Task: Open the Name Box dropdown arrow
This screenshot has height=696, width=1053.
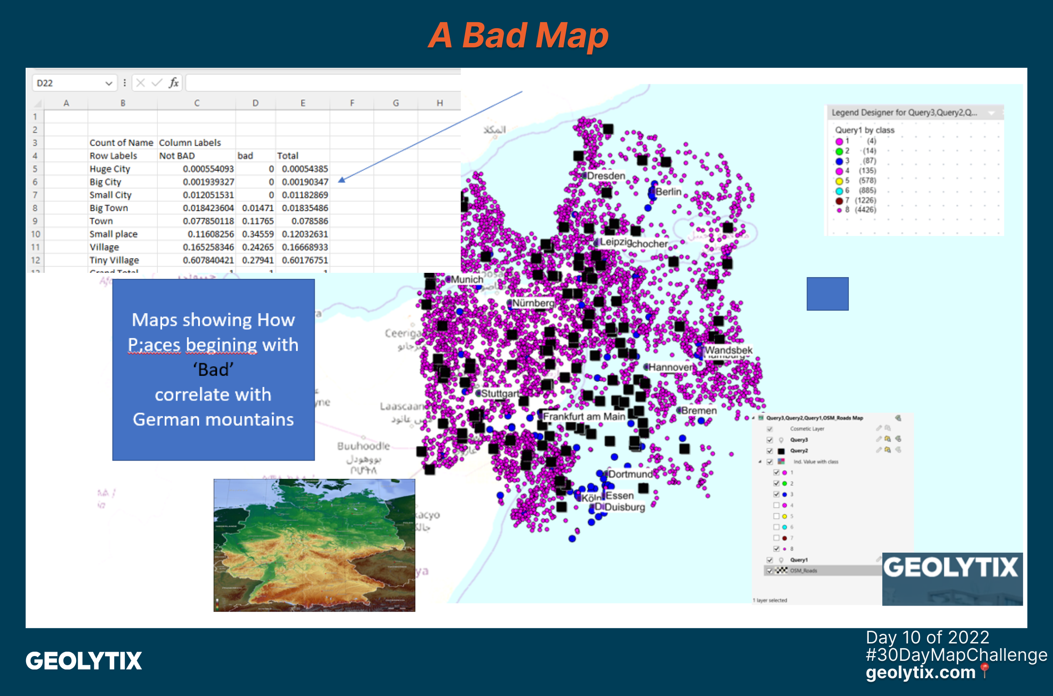Action: pos(108,83)
